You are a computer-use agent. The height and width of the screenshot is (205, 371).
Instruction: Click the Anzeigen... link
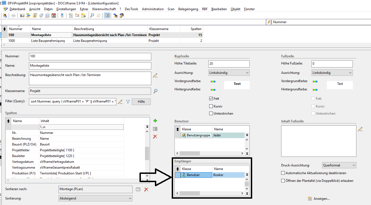tap(322, 199)
